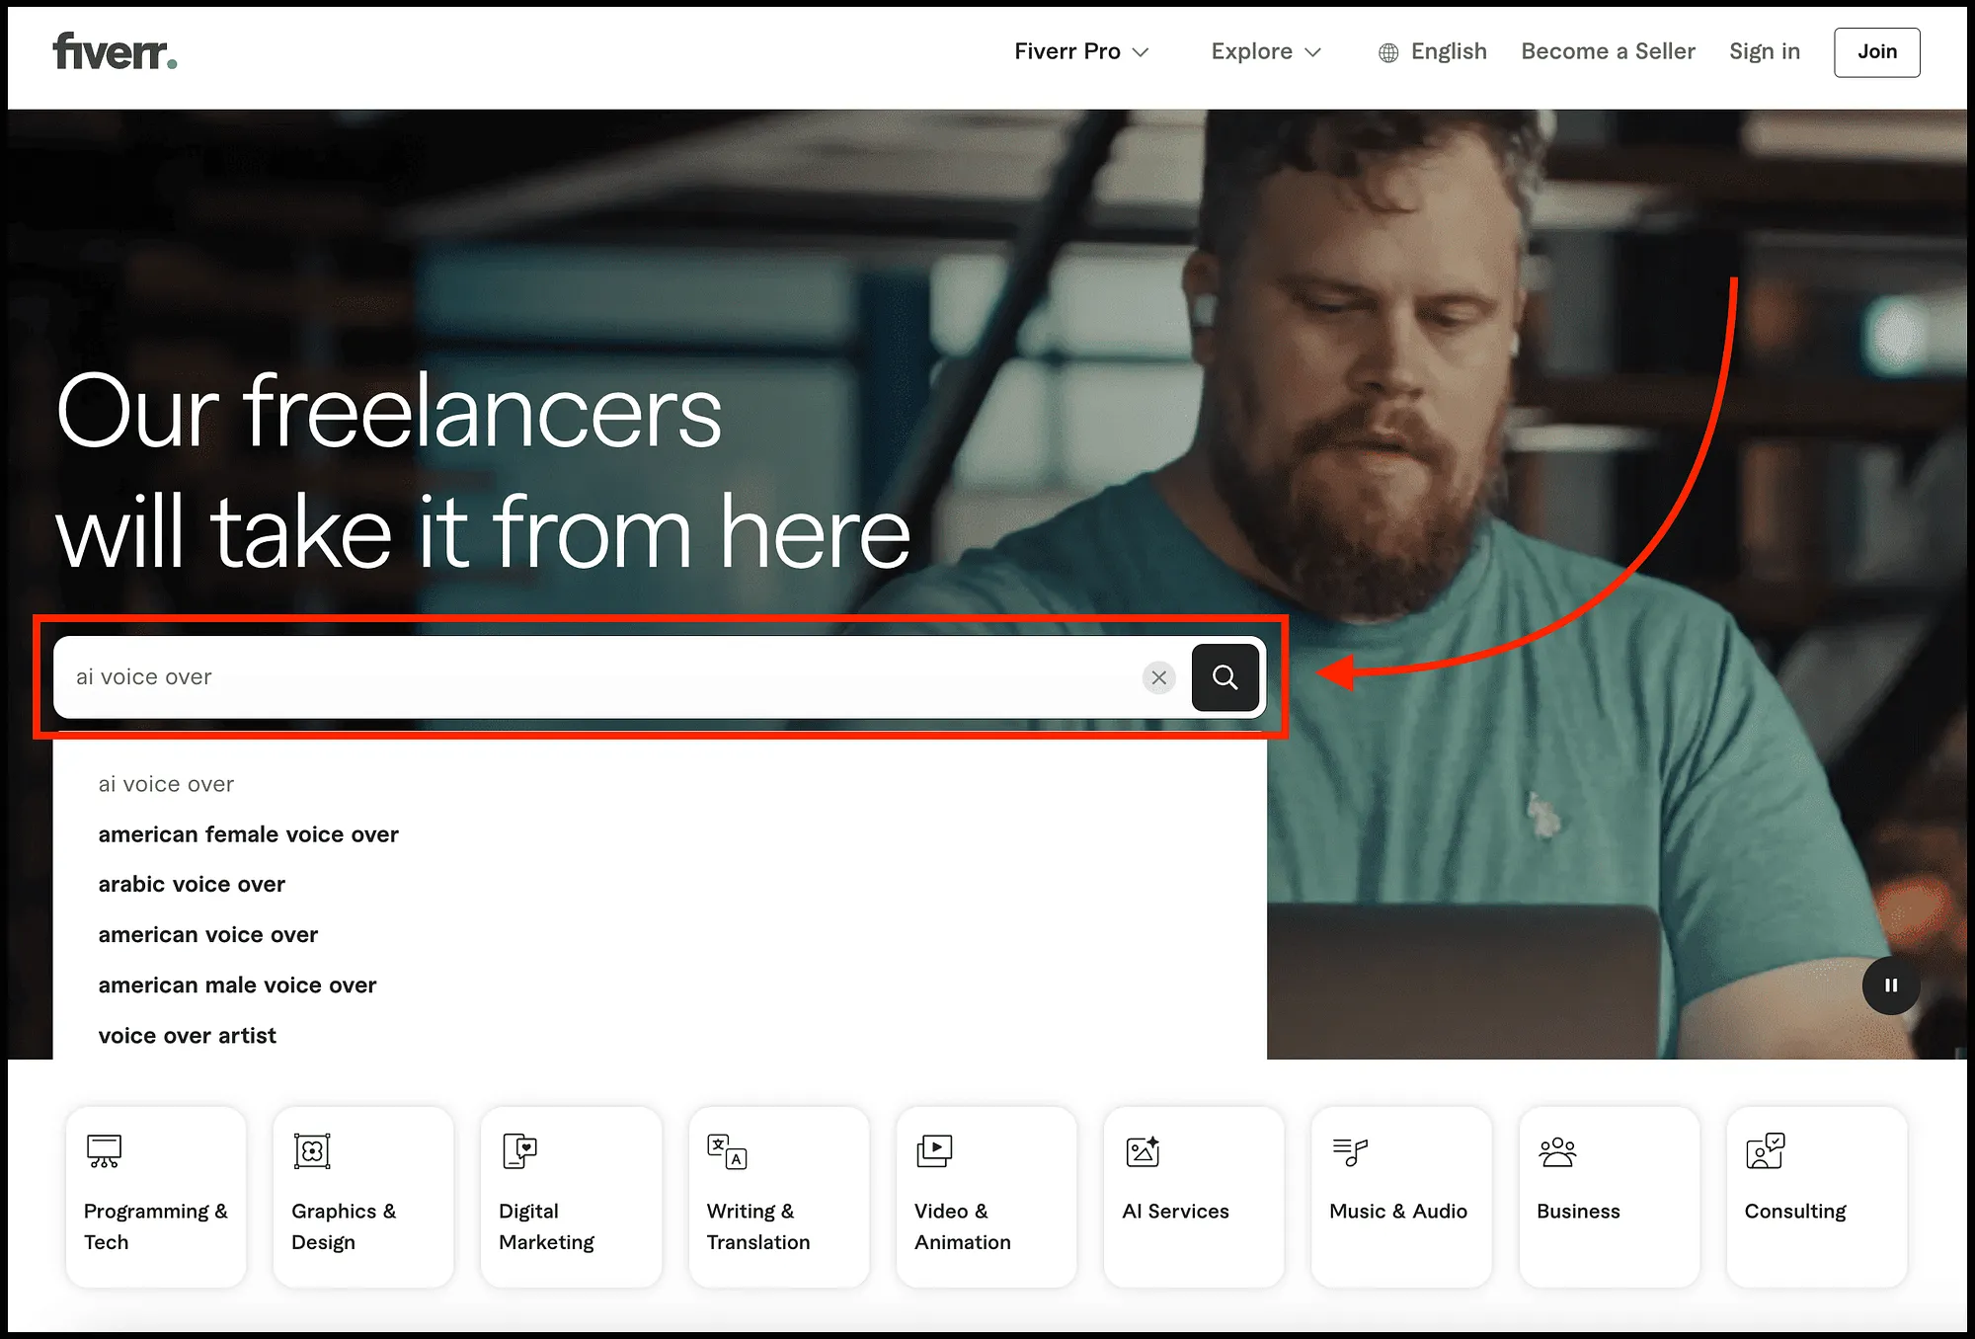
Task: Open the Sign in link
Action: click(1764, 51)
